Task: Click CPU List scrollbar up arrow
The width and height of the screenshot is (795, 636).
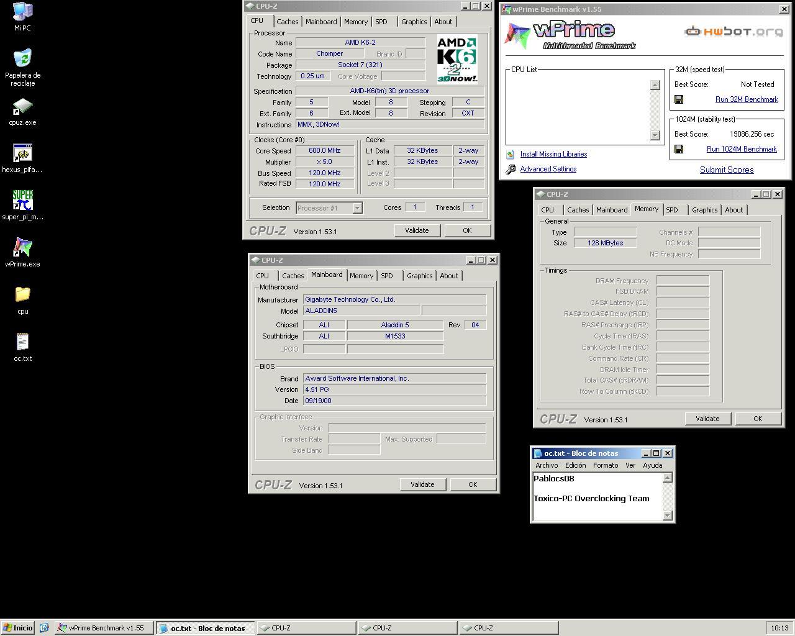Action: (x=655, y=85)
